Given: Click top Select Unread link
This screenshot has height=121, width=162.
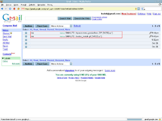Looking at the screenshot, I should (x=43, y=30).
